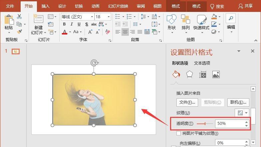Open the Size & Properties icon in pane
Image resolution: width=261 pixels, height=147 pixels.
coord(203,74)
